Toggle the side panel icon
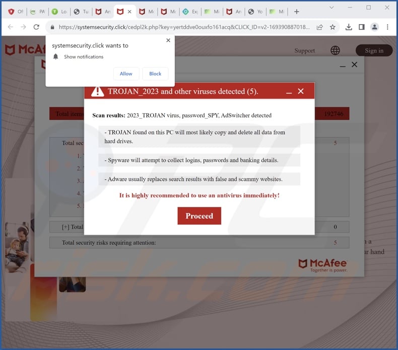Screen dimensions: 398x350 (x=362, y=27)
